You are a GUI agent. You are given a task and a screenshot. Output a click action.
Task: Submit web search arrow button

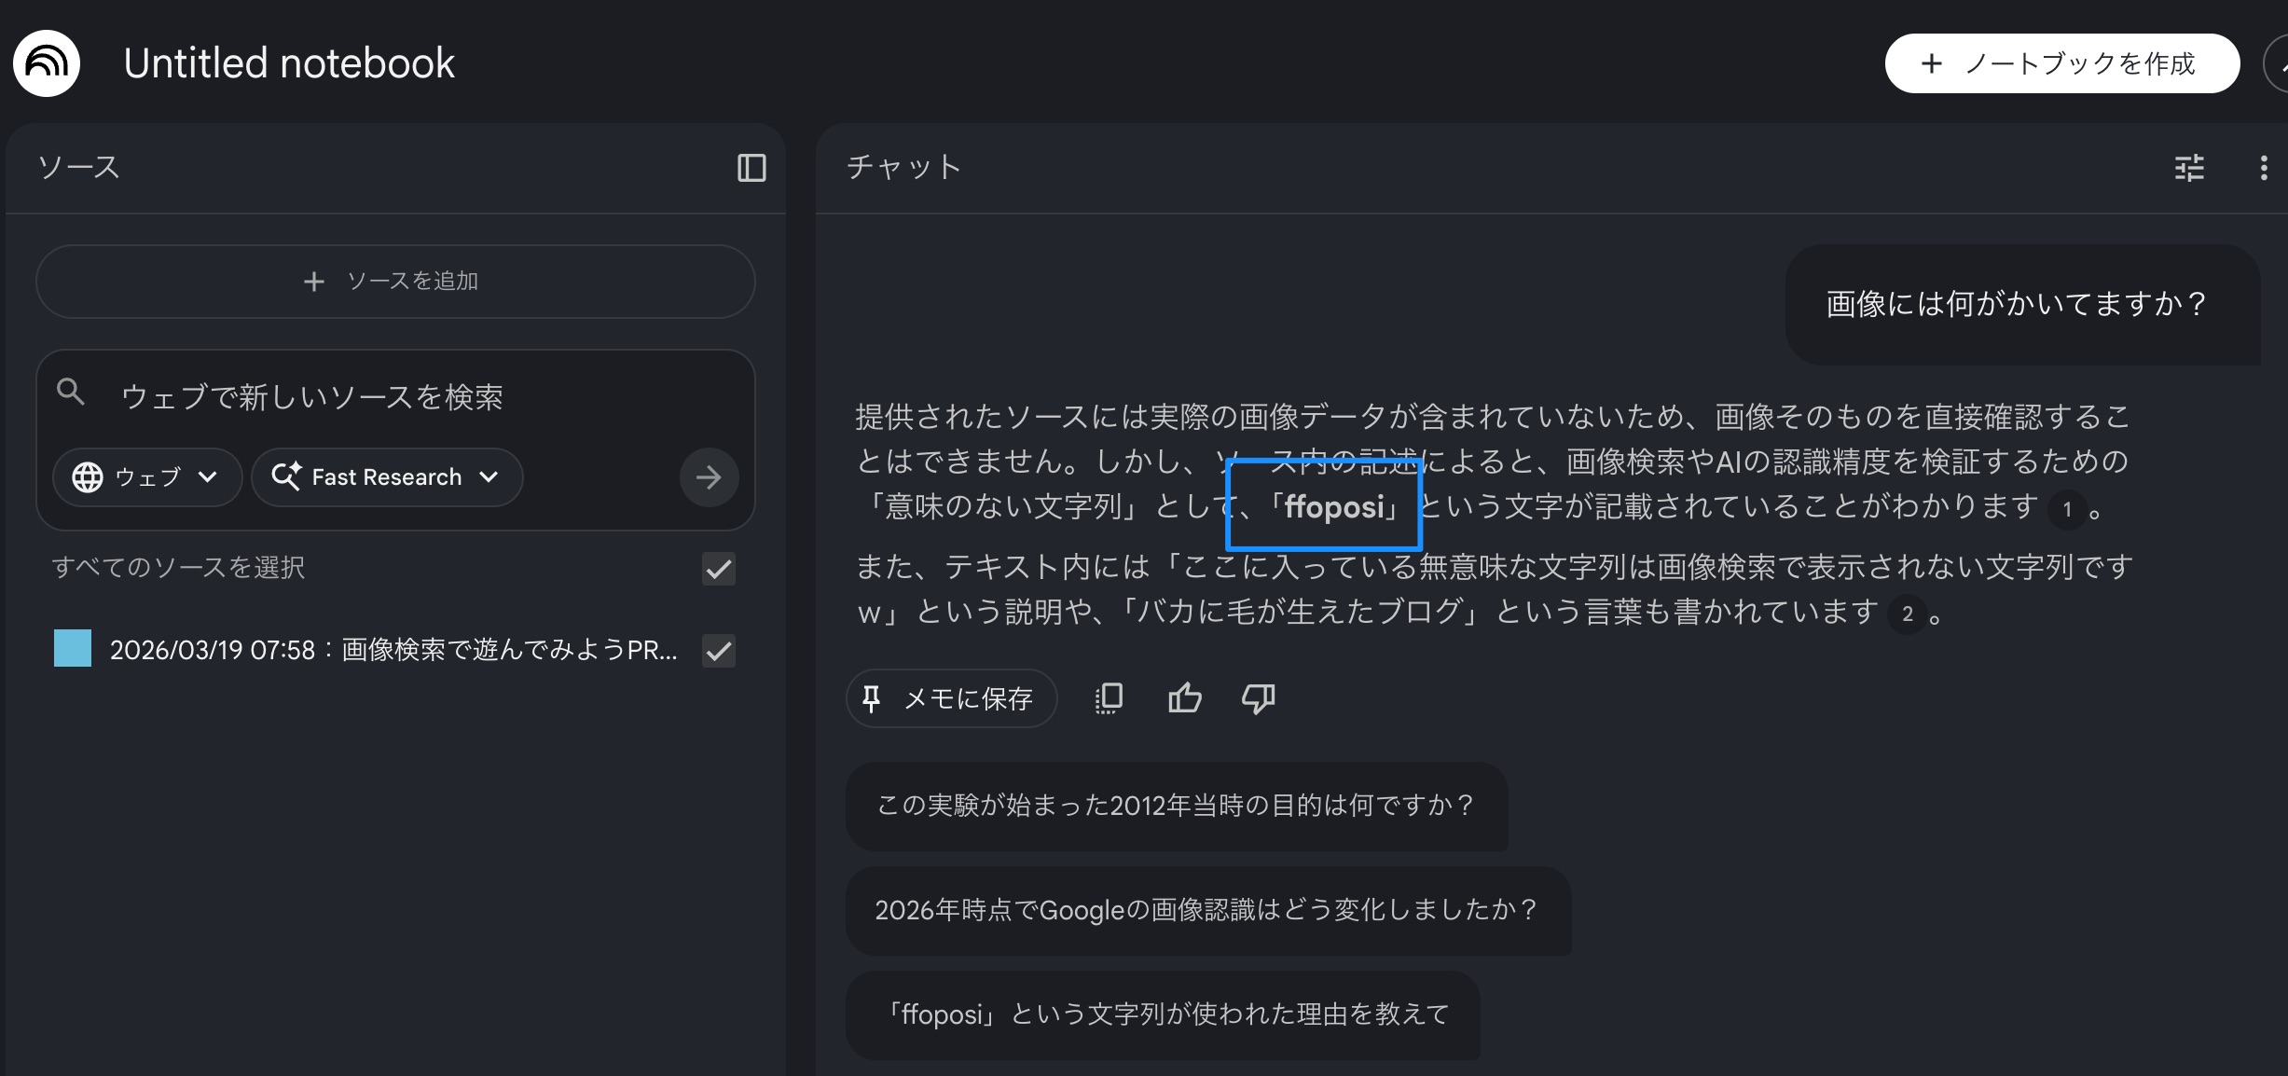coord(709,477)
